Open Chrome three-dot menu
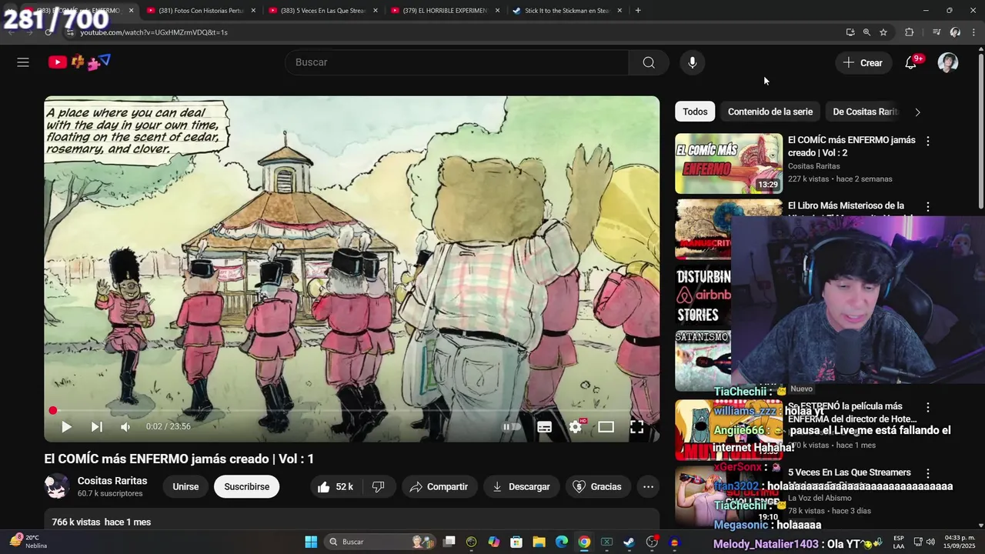Image resolution: width=985 pixels, height=554 pixels. point(973,32)
